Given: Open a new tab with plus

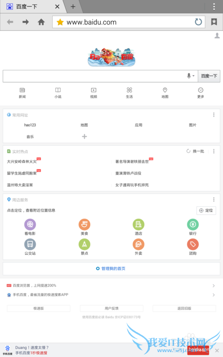Looking at the screenshot, I should 73,7.
